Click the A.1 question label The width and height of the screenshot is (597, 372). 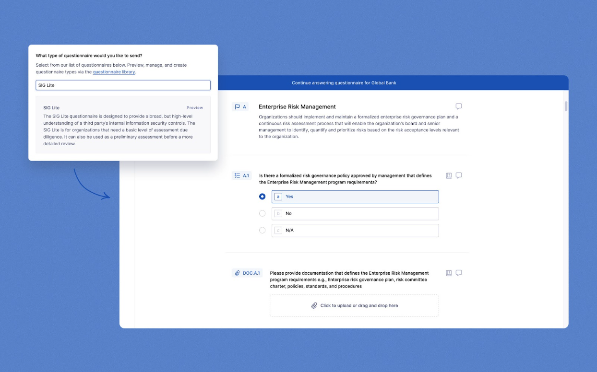(x=246, y=175)
